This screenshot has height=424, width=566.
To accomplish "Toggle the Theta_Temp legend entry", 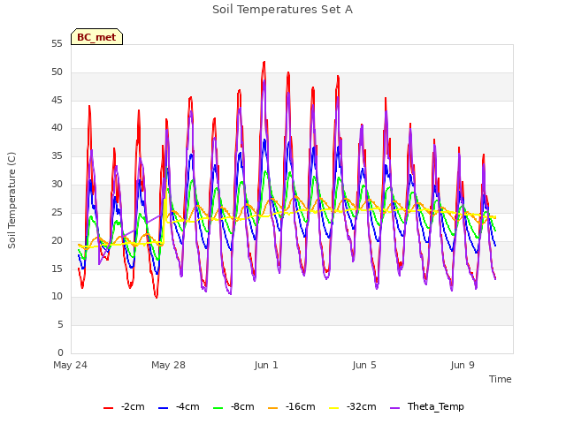I will click(x=427, y=407).
